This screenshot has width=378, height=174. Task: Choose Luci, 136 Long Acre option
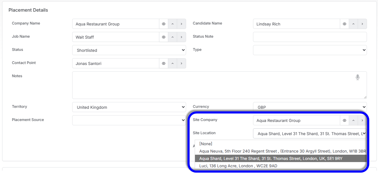pos(281,166)
